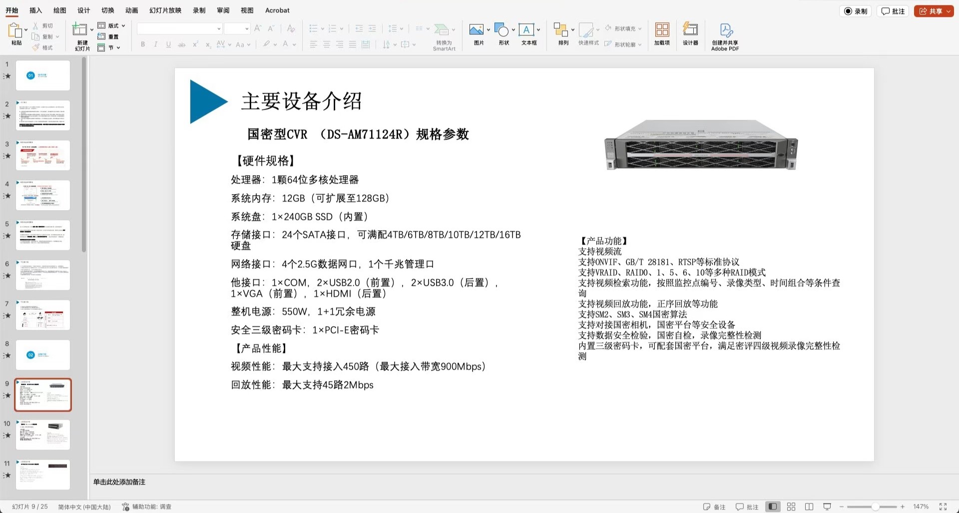Click the Subscript icon

208,44
